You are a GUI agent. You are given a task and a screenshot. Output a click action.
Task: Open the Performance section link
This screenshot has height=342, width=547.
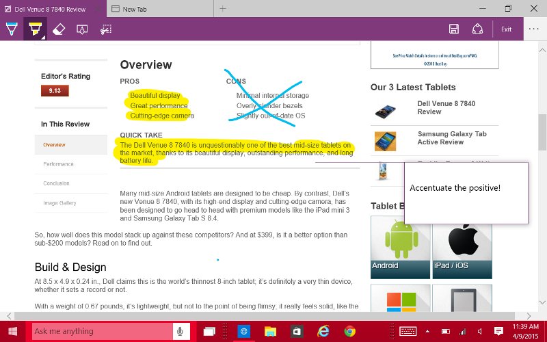tap(58, 164)
